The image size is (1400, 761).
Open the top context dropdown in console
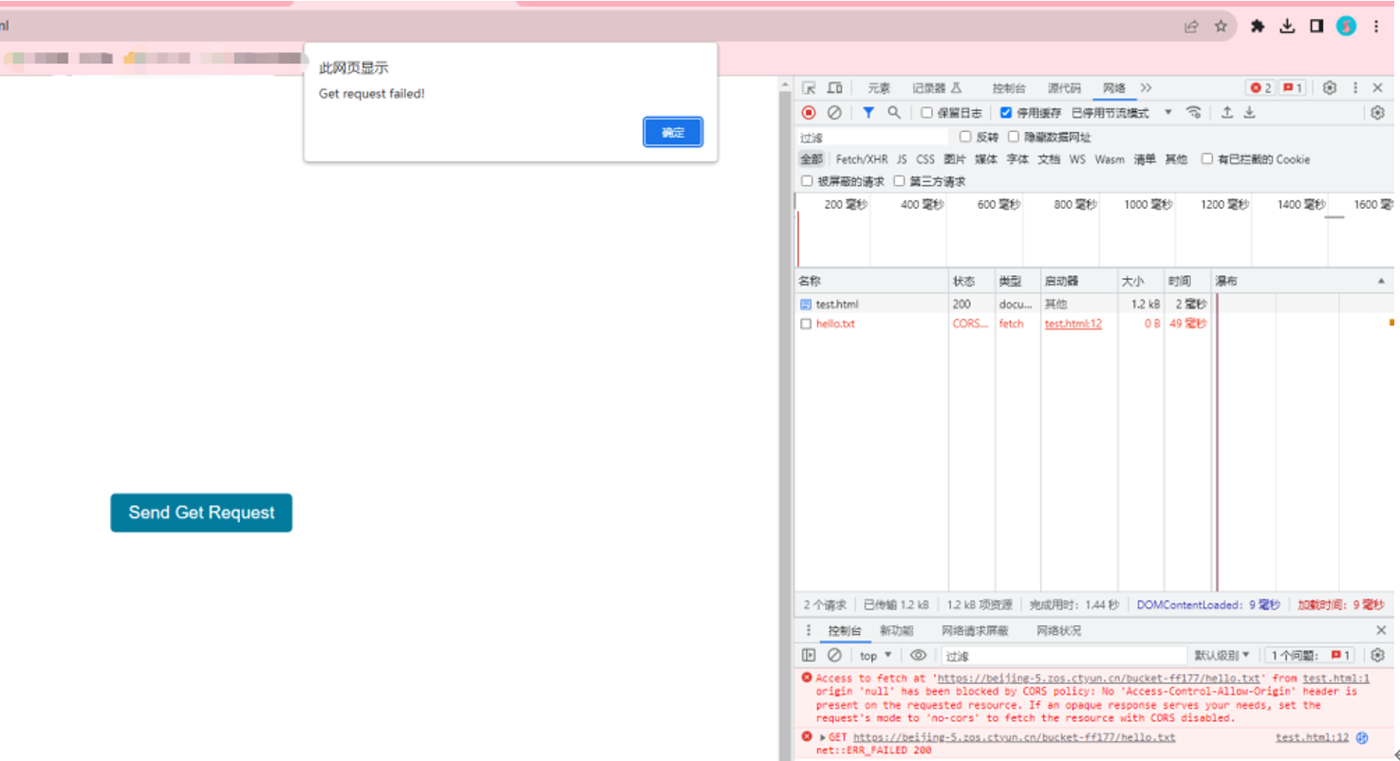tap(875, 656)
